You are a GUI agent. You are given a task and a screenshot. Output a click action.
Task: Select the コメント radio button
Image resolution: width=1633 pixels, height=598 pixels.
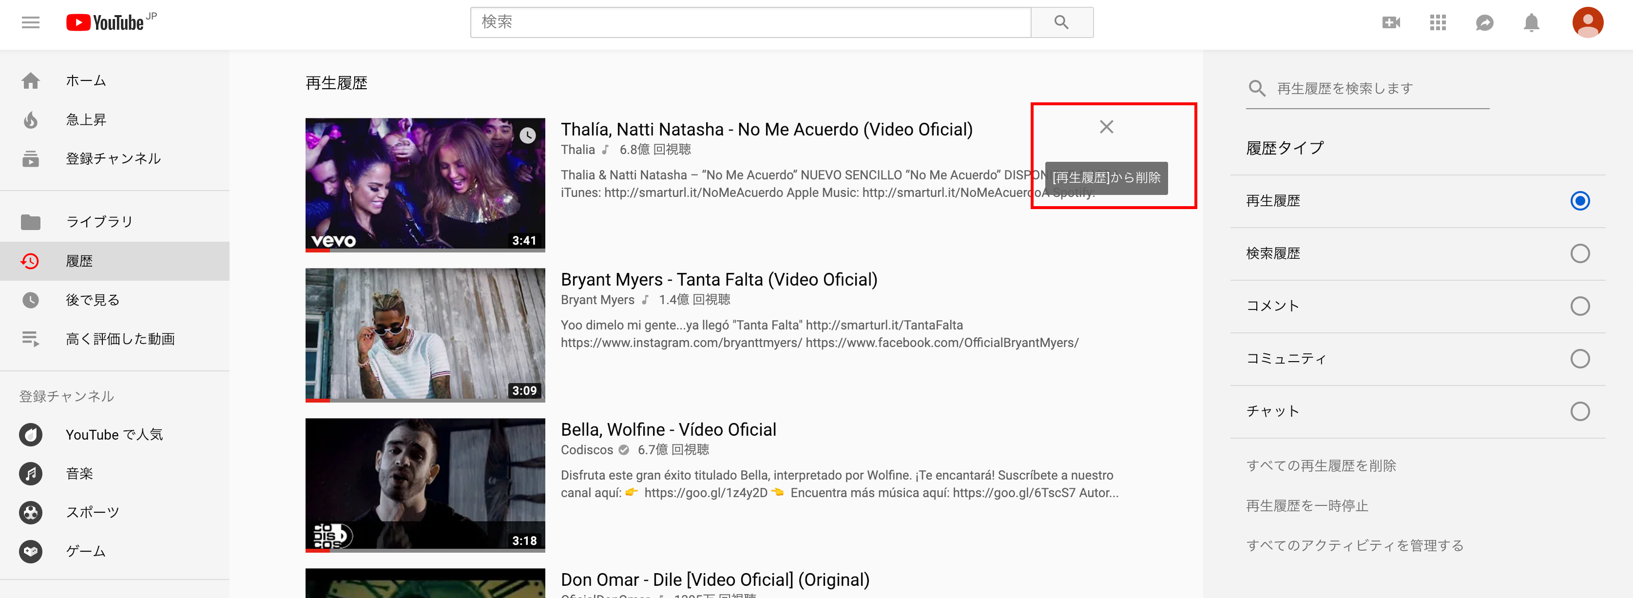(x=1579, y=306)
